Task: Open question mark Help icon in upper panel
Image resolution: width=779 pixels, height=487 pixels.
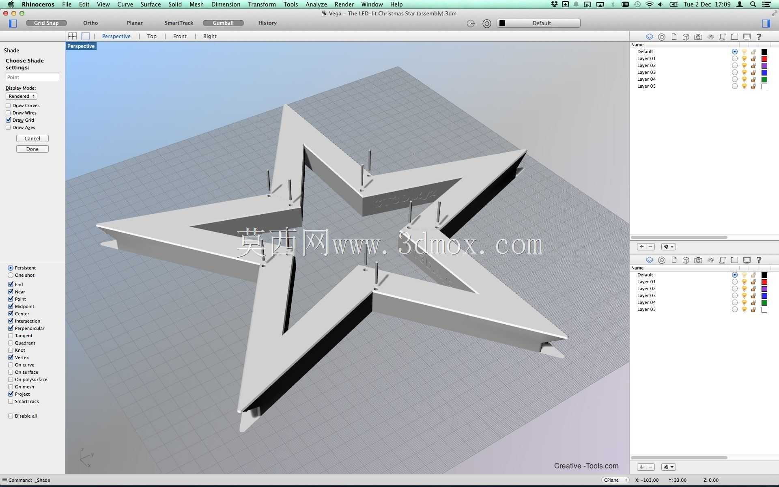Action: [x=759, y=37]
